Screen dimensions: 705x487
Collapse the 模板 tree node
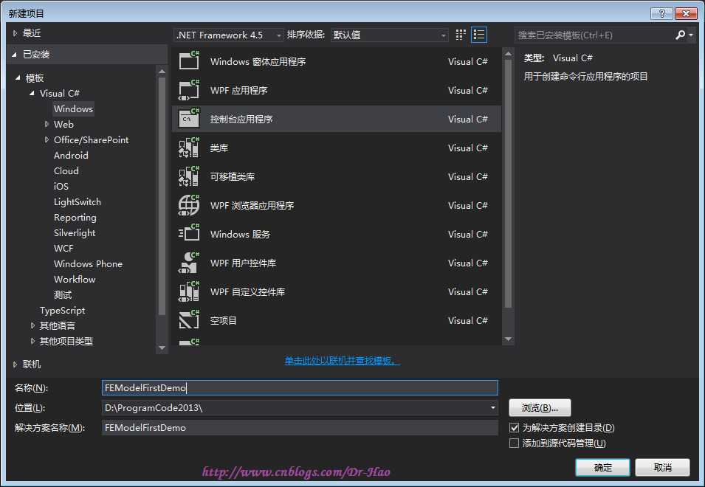18,77
